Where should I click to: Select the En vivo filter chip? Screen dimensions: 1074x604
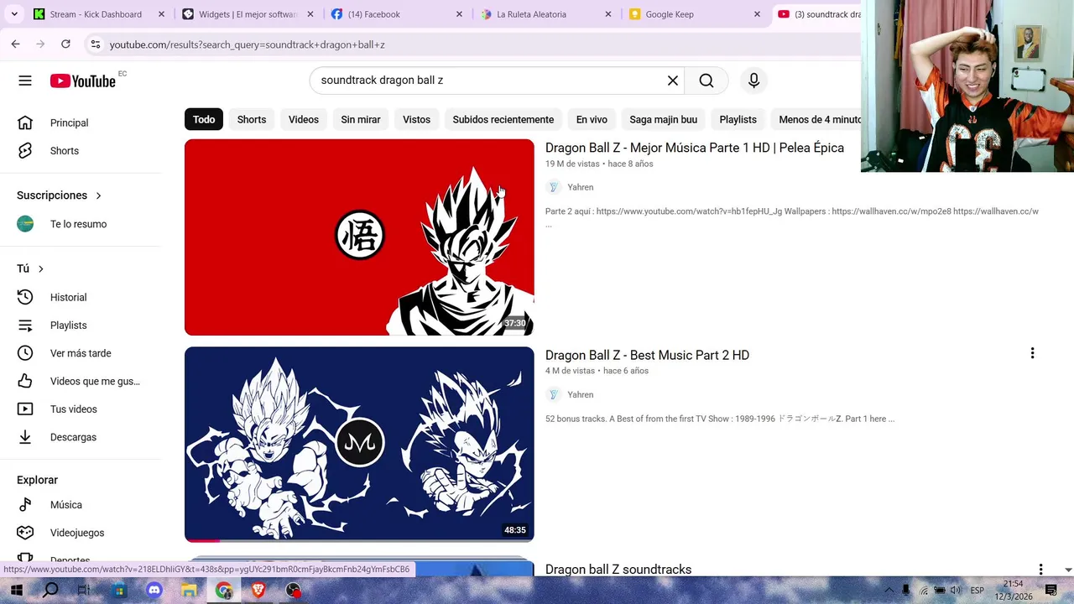(592, 119)
